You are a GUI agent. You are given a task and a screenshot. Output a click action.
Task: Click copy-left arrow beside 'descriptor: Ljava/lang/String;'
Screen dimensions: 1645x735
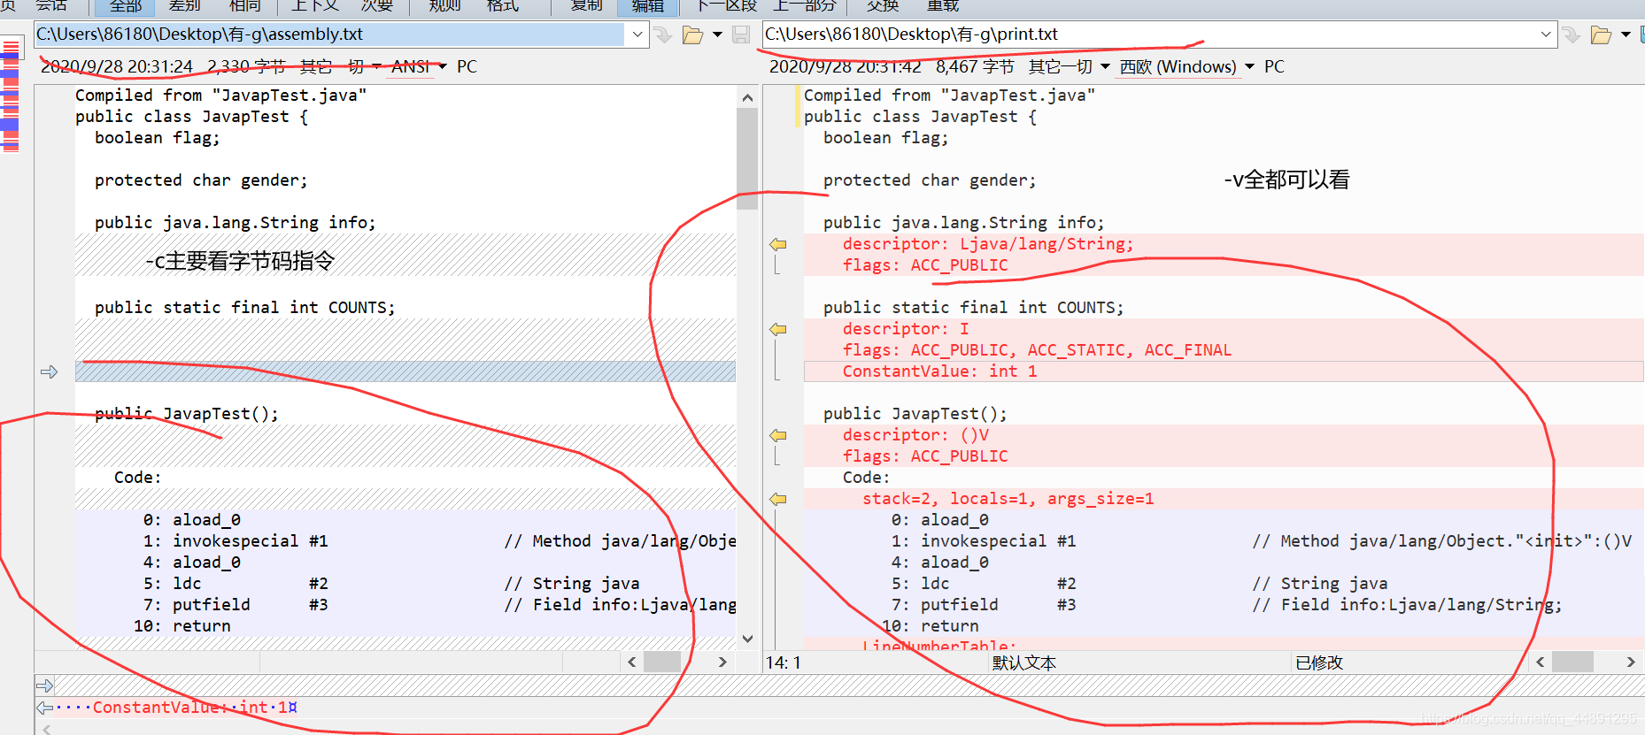(778, 244)
